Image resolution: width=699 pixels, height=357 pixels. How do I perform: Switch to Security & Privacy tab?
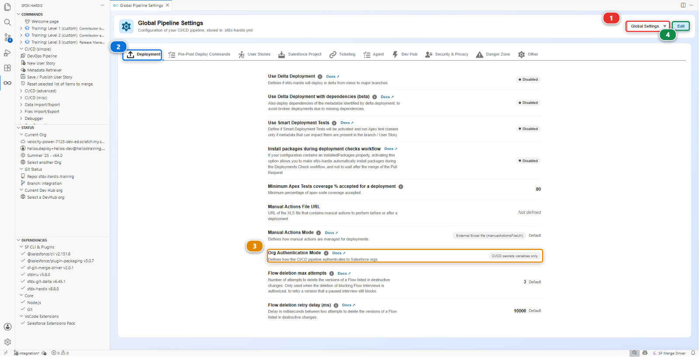click(x=446, y=54)
